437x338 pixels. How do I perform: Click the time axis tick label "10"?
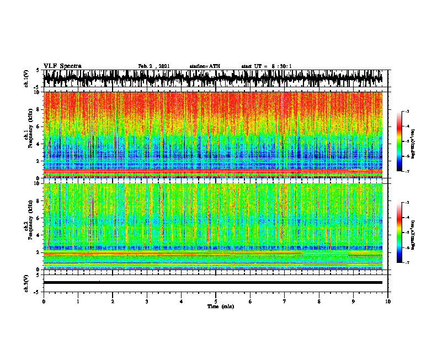click(388, 302)
